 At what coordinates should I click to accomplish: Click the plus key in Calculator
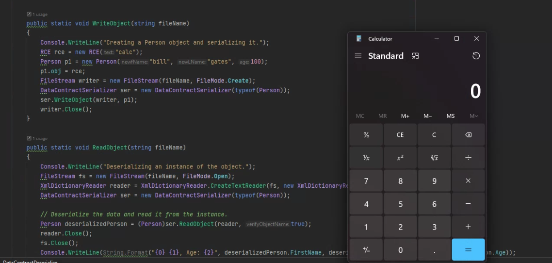(x=468, y=227)
